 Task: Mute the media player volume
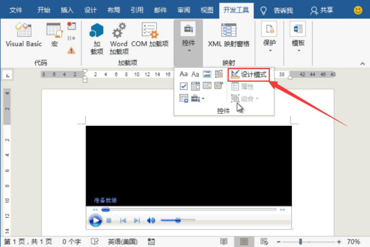click(151, 220)
